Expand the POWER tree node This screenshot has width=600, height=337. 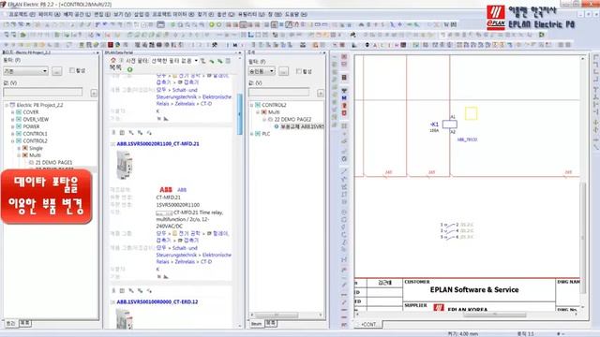point(12,127)
